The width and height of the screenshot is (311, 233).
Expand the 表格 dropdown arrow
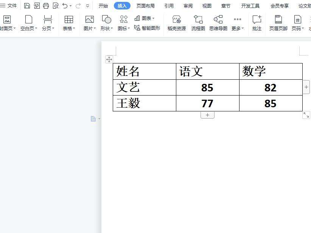[74, 28]
